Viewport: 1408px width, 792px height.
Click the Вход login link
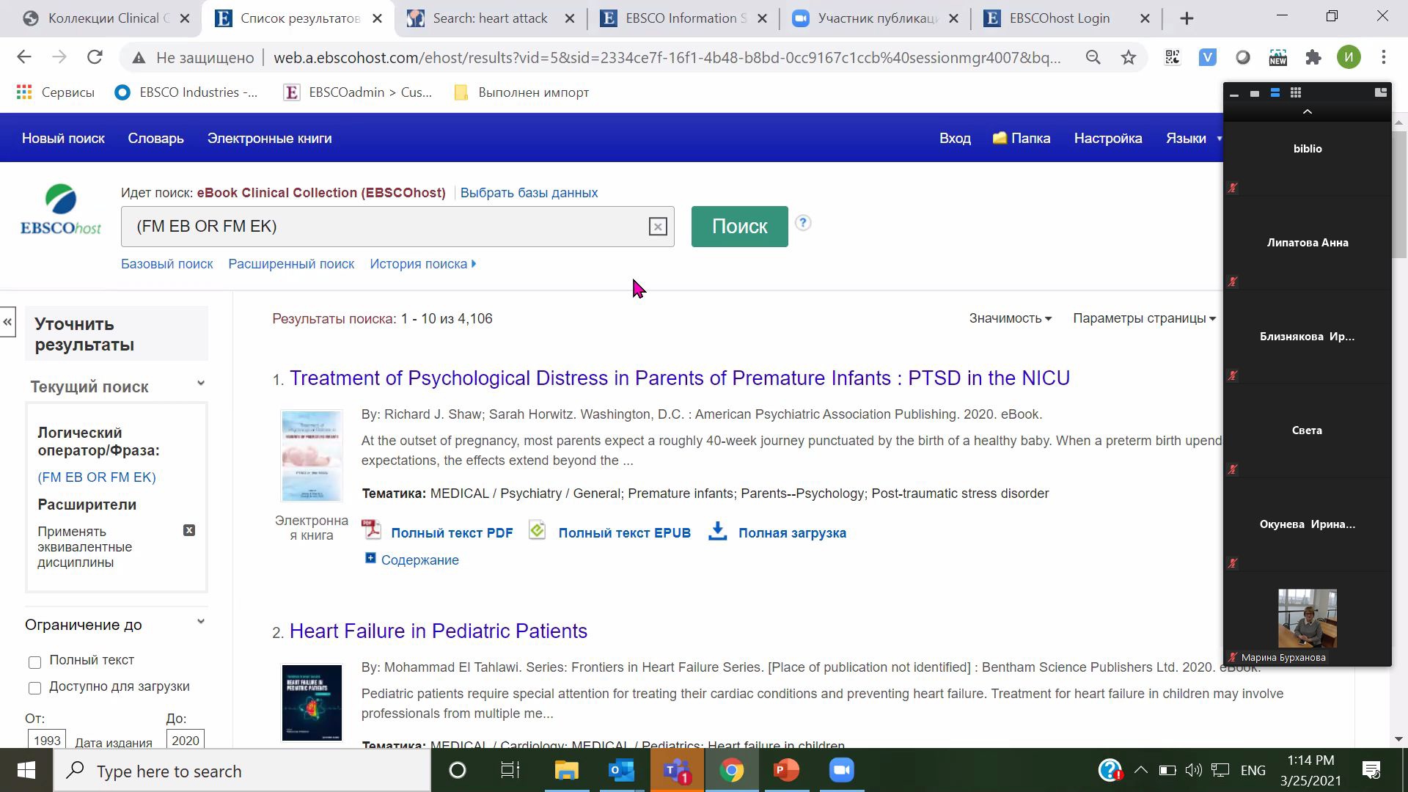pyautogui.click(x=955, y=139)
